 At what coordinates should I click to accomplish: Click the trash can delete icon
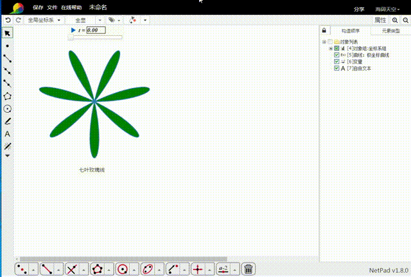(x=249, y=269)
